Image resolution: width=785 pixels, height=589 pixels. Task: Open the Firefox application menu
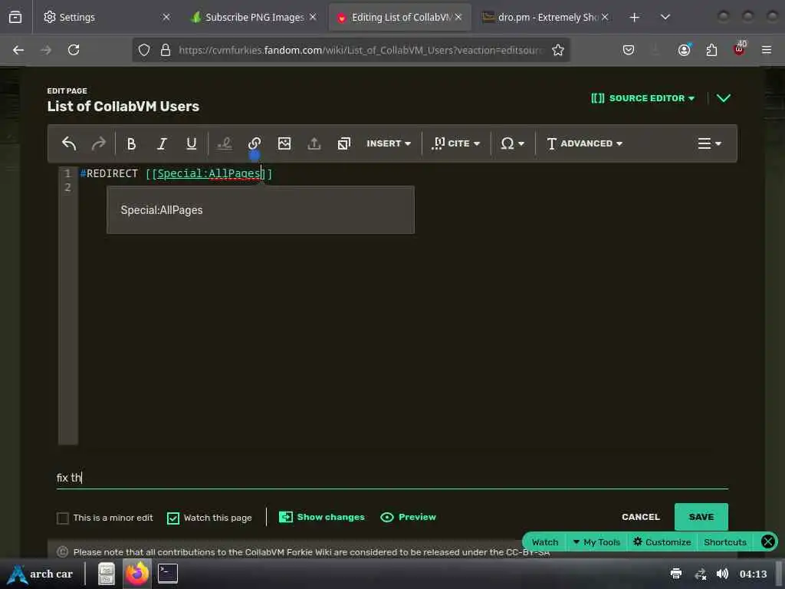[x=767, y=50]
